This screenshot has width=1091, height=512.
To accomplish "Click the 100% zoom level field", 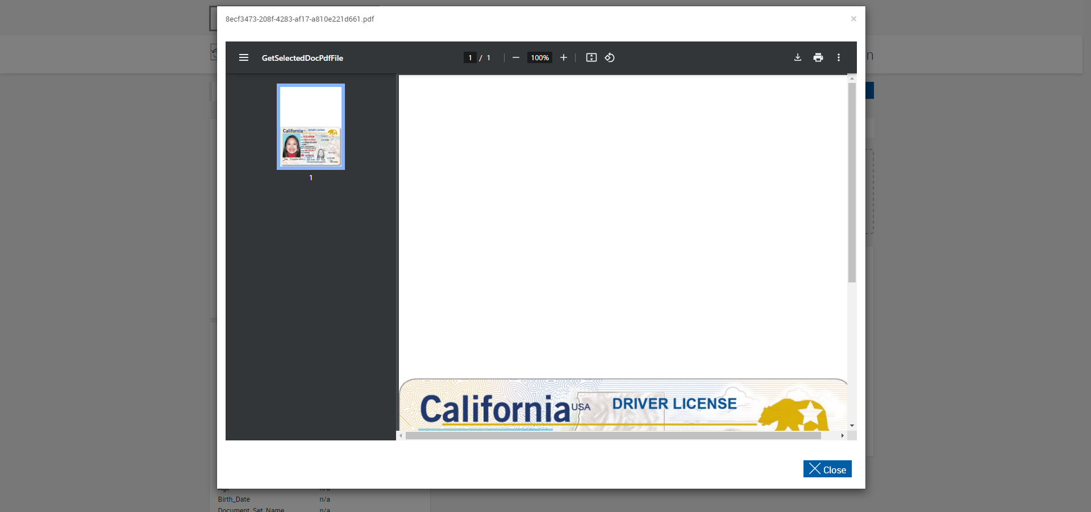I will coord(540,57).
